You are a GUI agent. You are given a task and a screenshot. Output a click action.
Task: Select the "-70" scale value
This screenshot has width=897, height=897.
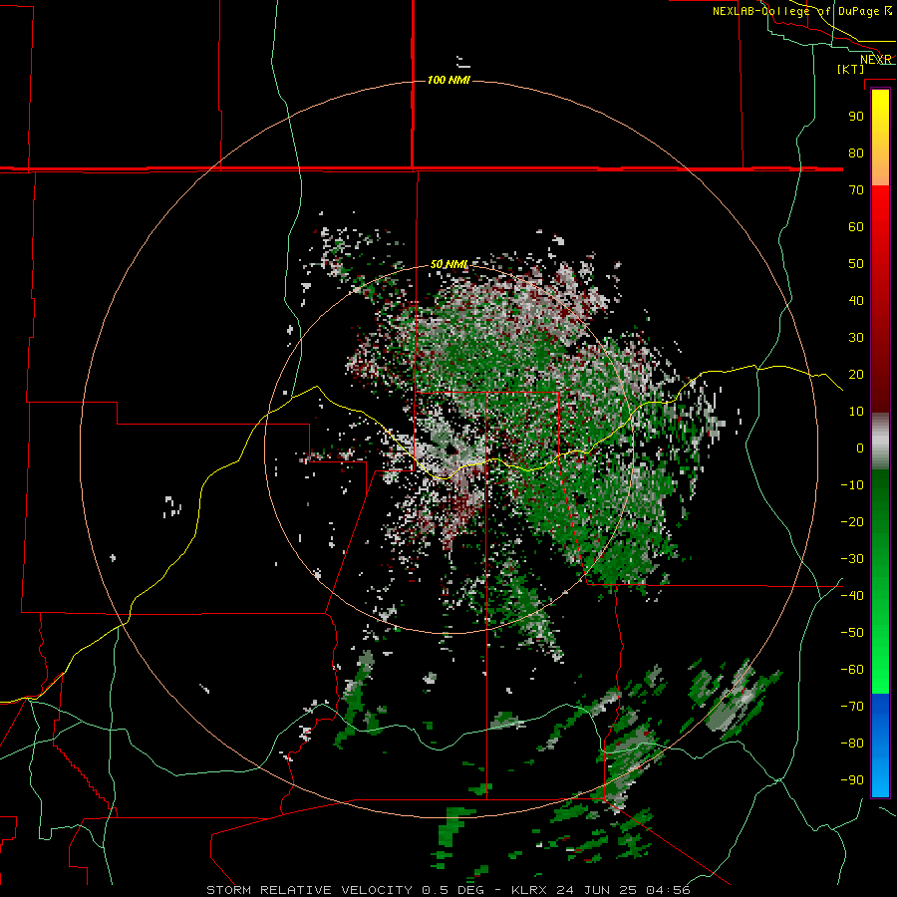[x=852, y=707]
